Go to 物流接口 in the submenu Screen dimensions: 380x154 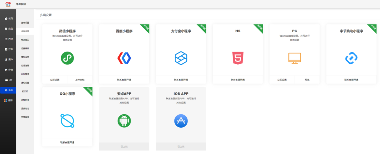click(25, 40)
